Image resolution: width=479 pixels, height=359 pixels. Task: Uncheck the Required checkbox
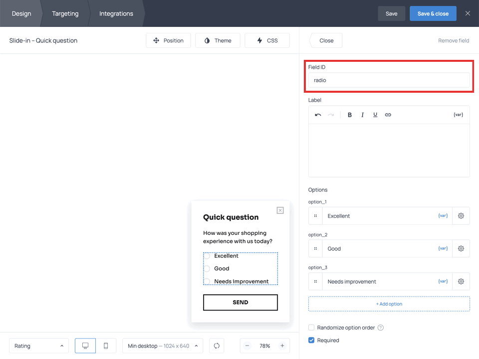(x=311, y=340)
